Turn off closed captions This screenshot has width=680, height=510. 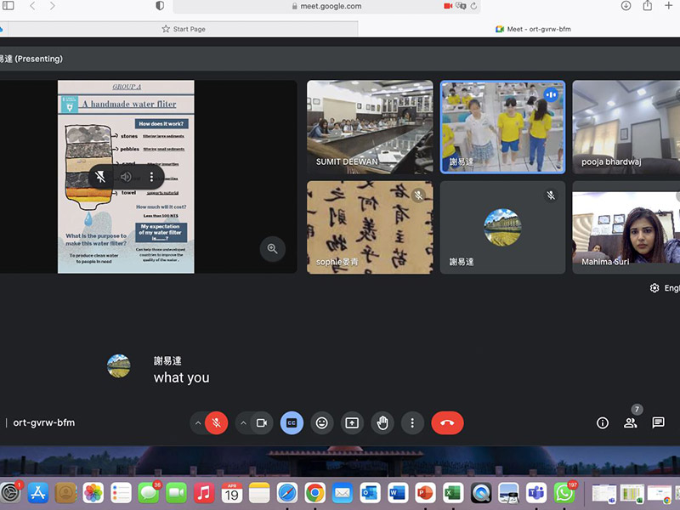(x=292, y=422)
